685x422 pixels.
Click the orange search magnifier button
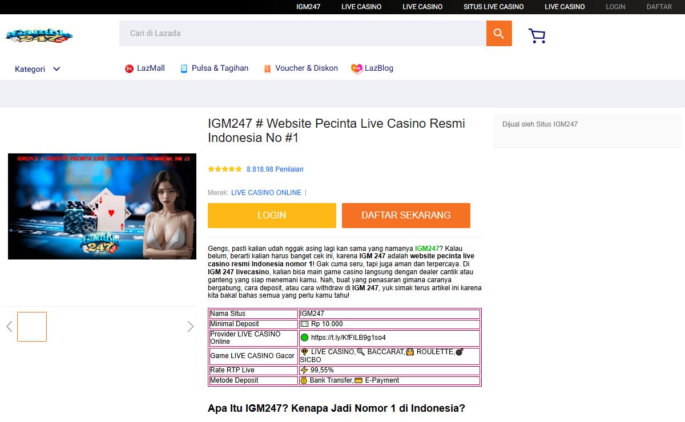pyautogui.click(x=499, y=34)
